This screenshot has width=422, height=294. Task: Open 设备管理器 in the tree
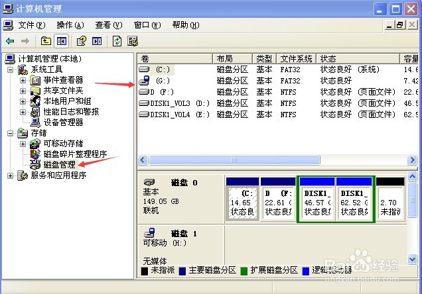pyautogui.click(x=63, y=122)
